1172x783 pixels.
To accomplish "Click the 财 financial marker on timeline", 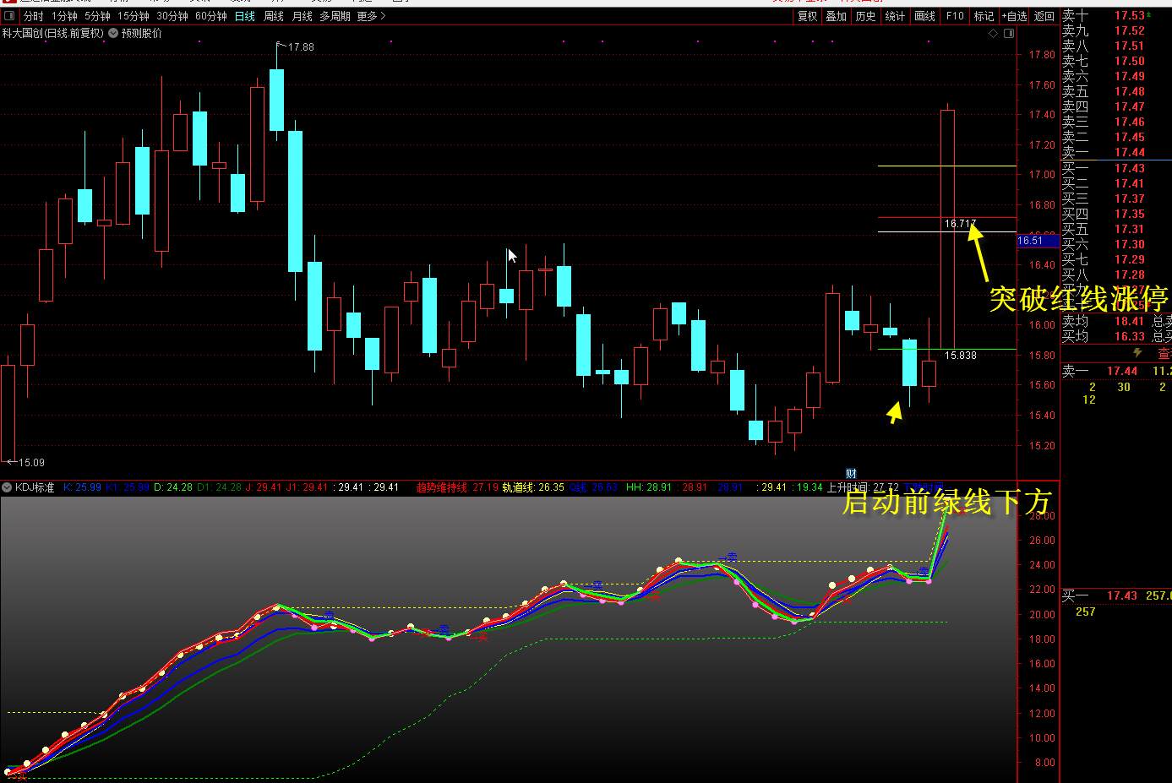I will click(x=851, y=473).
